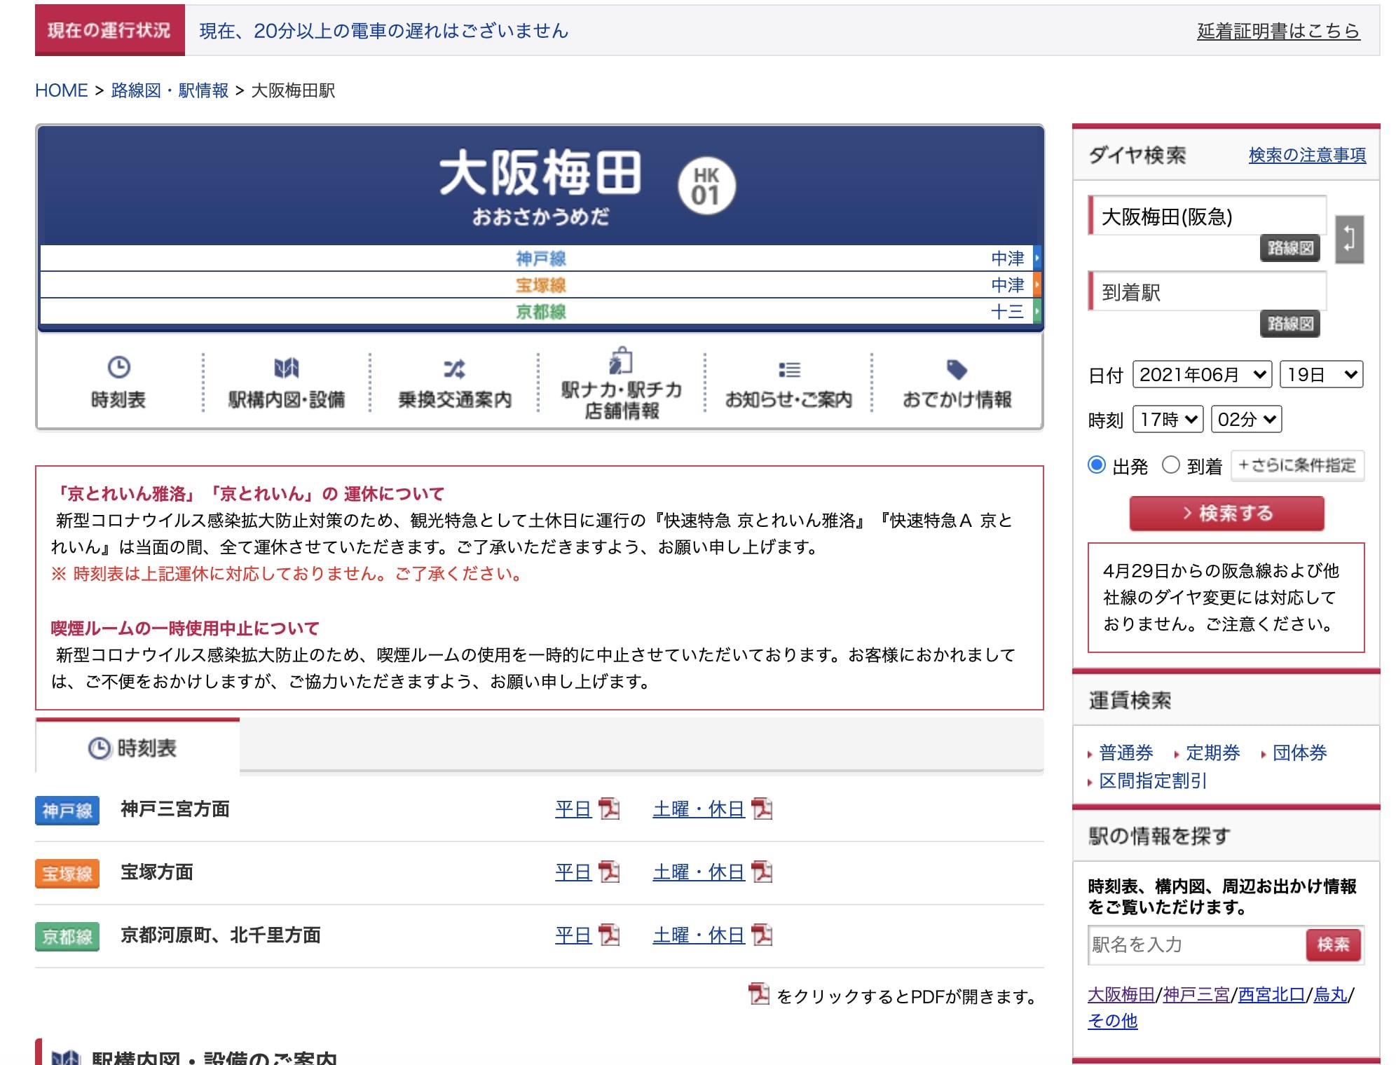This screenshot has height=1065, width=1396.
Task: Open 西宮北口 station quick link
Action: click(1271, 994)
